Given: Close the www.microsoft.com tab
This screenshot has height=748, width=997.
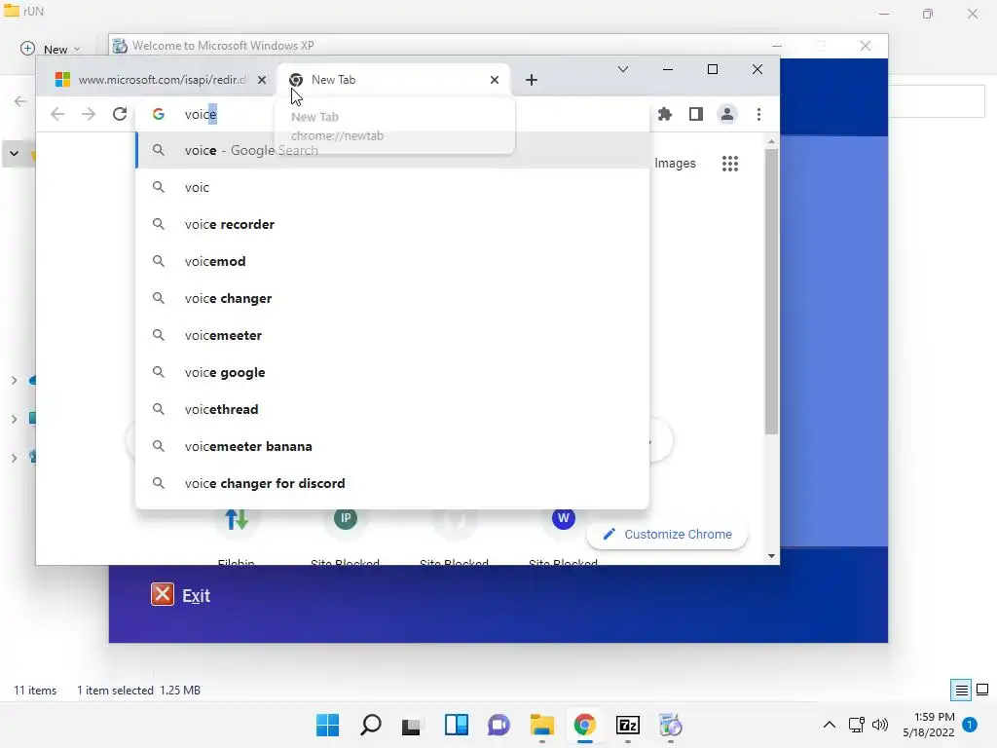Looking at the screenshot, I should (261, 80).
